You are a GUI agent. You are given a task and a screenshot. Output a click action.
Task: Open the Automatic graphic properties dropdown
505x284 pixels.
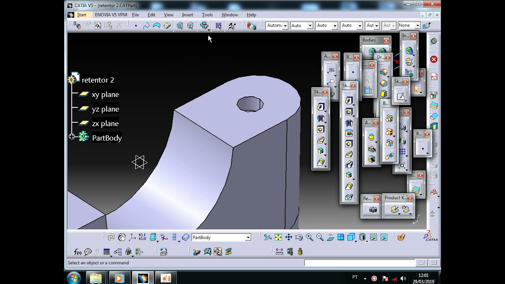[x=285, y=26]
